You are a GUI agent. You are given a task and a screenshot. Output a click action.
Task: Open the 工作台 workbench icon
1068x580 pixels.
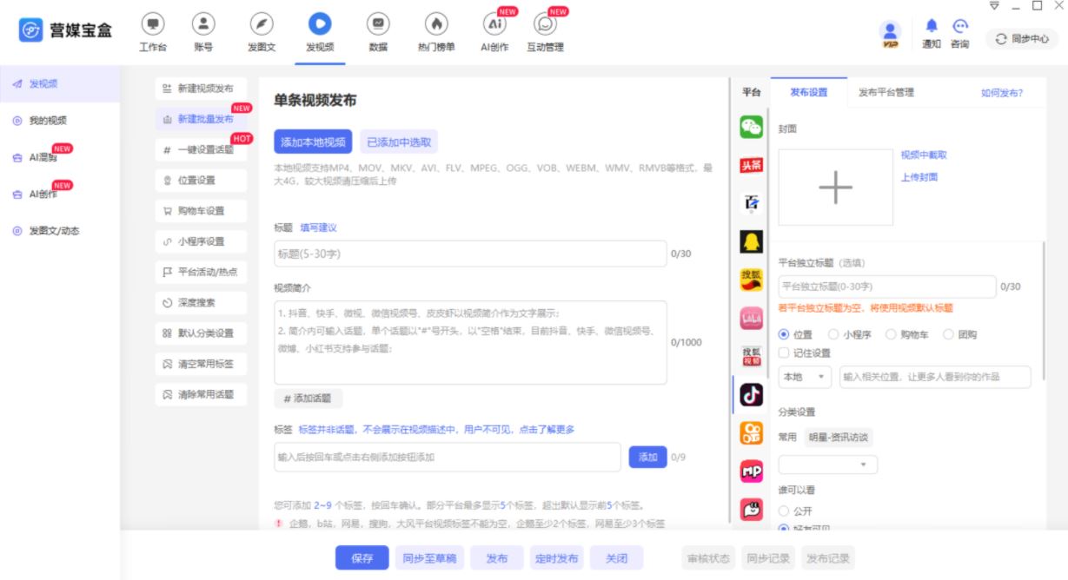(152, 25)
